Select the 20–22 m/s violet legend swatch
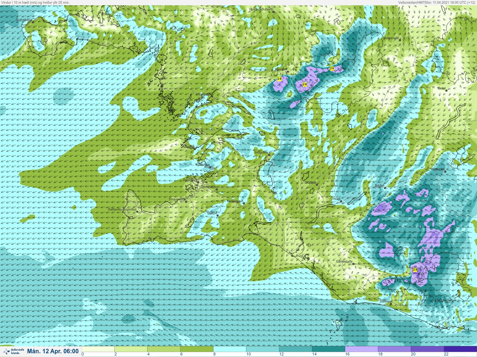Image resolution: width=477 pixels, height=357 pixels. 427,349
